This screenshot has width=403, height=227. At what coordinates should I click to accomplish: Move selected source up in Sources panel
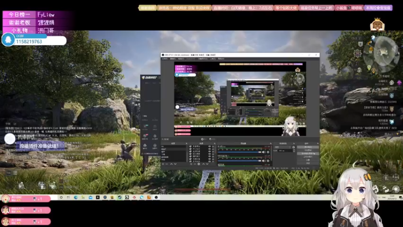coord(204,164)
